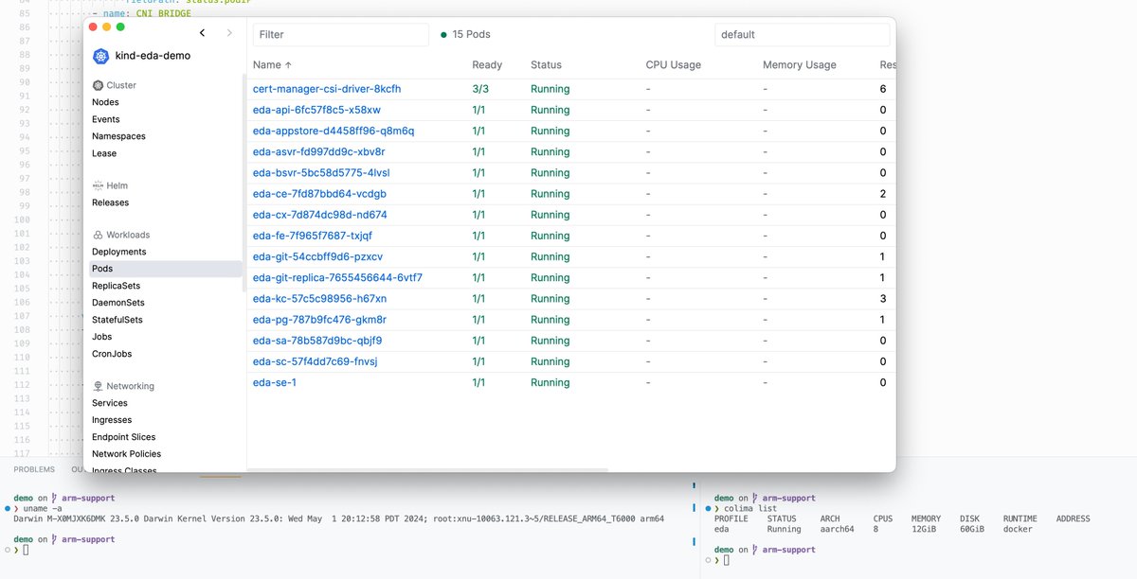
Task: Open pod eda-fe-7f965f7687-txjqf
Action: click(313, 236)
